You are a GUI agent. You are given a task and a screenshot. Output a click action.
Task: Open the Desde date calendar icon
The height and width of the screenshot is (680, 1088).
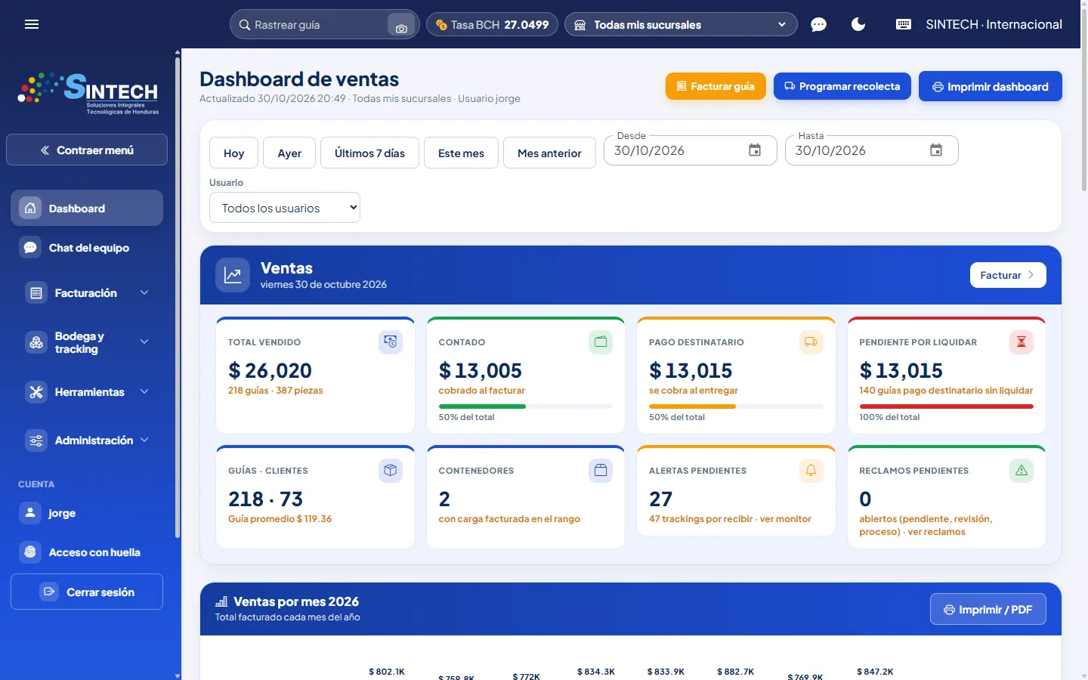tap(755, 150)
